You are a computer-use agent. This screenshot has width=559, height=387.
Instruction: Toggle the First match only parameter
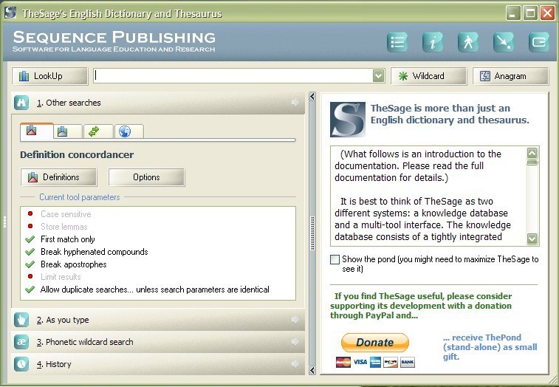61,239
